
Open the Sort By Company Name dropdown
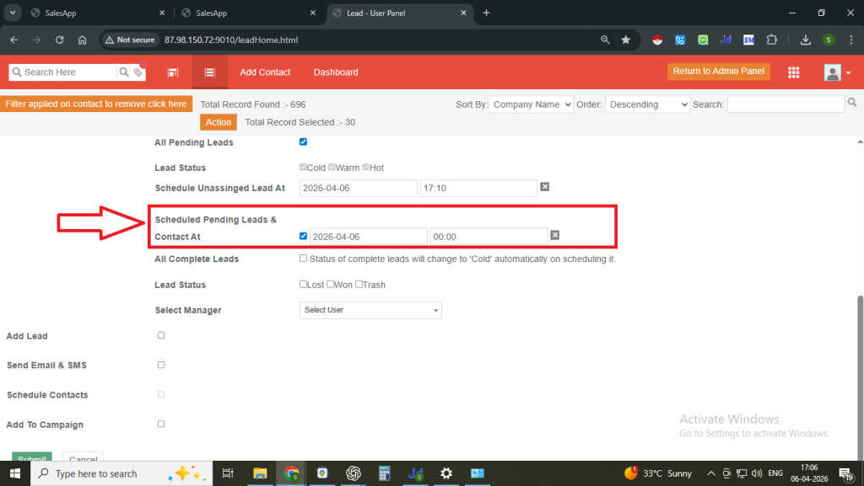(531, 104)
